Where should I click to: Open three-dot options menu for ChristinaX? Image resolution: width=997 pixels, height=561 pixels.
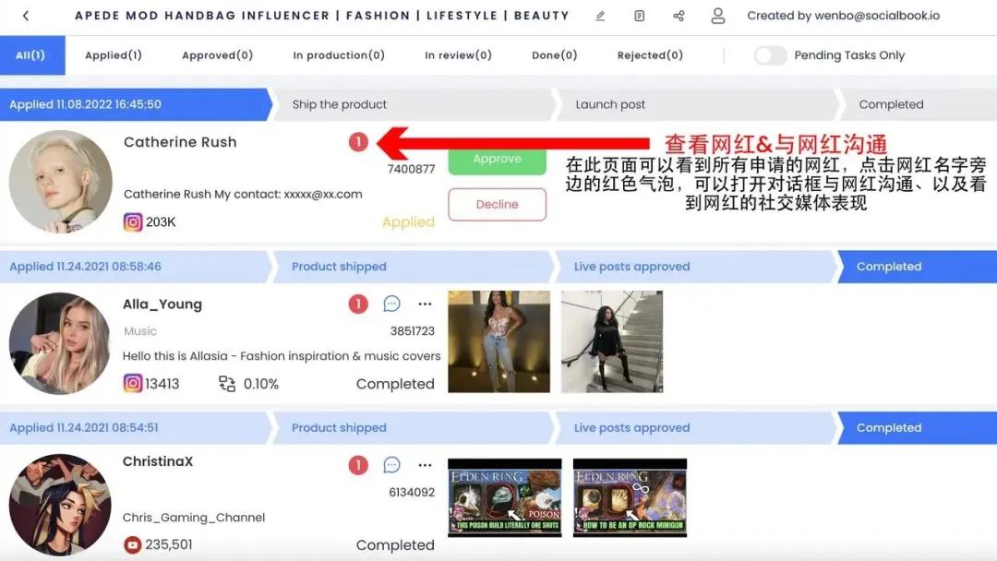coord(424,464)
